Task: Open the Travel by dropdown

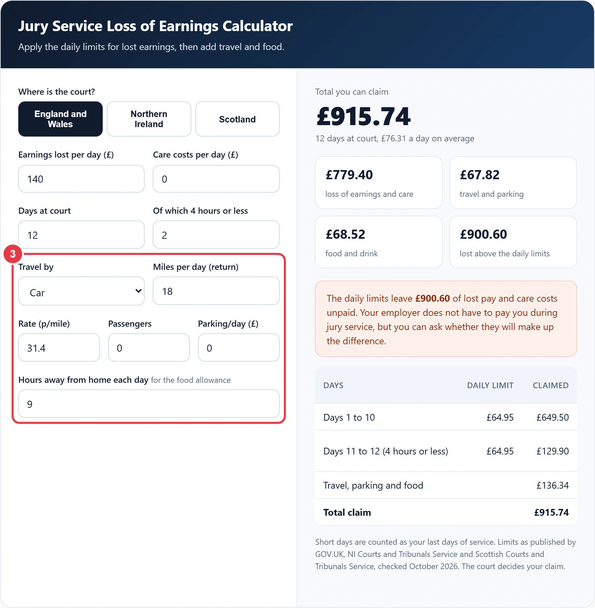Action: [x=81, y=291]
